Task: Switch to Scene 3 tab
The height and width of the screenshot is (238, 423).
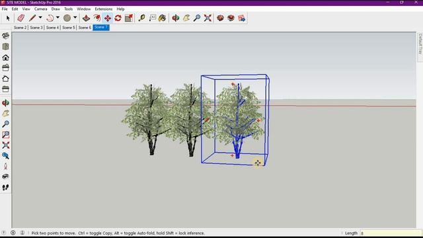Action: pos(36,28)
